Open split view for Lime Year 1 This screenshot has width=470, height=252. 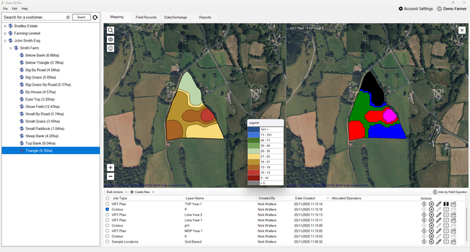(446, 220)
